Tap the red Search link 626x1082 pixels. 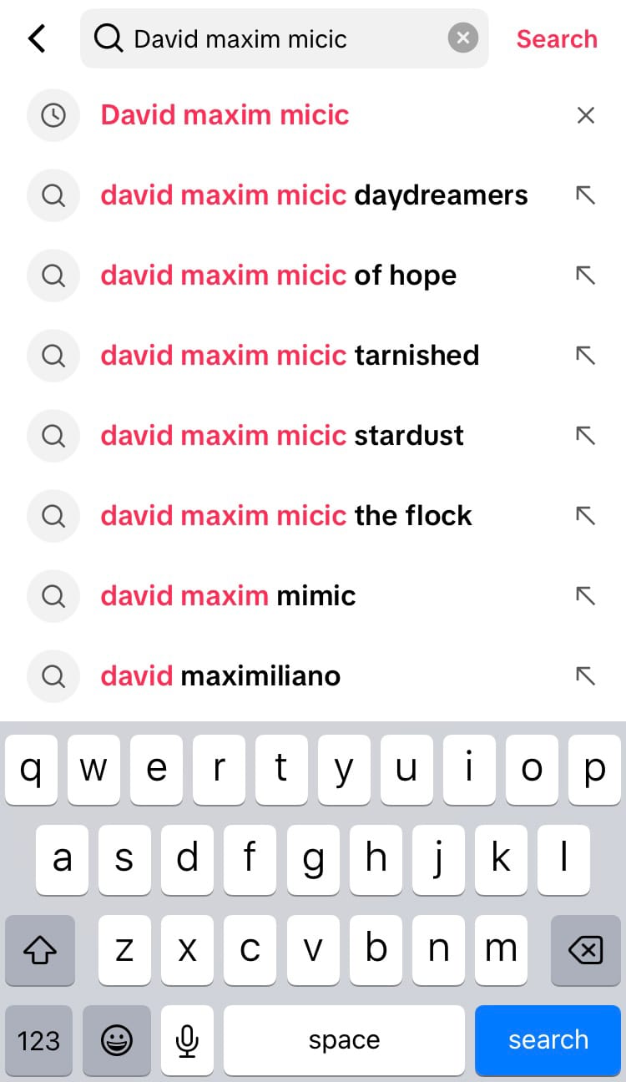pos(557,38)
